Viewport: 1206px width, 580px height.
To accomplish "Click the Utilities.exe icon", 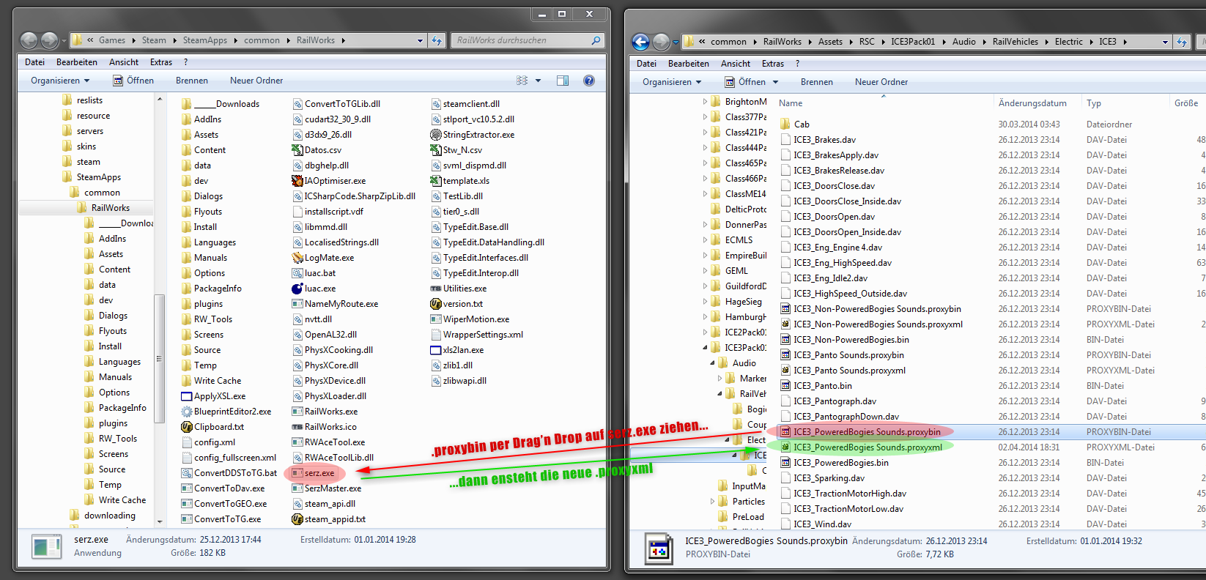I will pyautogui.click(x=435, y=289).
